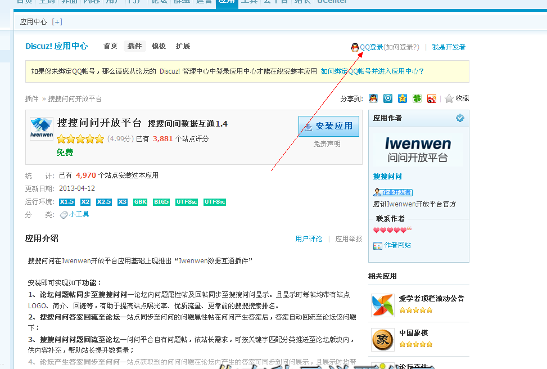Click the 企业开发者 badge

tap(393, 192)
